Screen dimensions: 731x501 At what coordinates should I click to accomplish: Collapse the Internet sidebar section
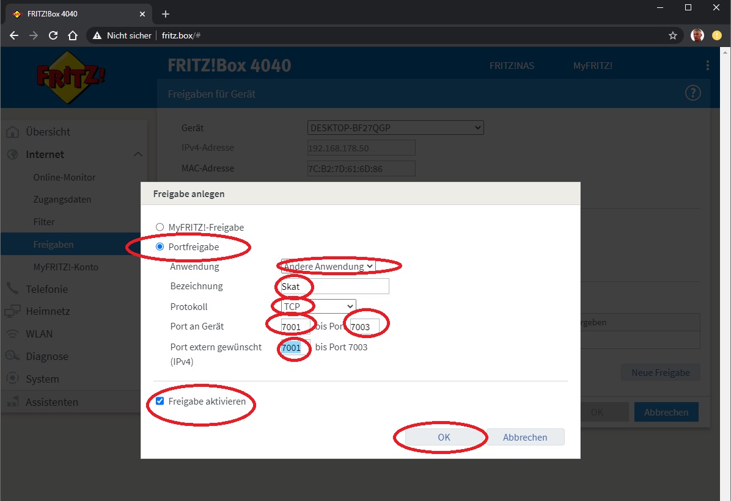[138, 154]
